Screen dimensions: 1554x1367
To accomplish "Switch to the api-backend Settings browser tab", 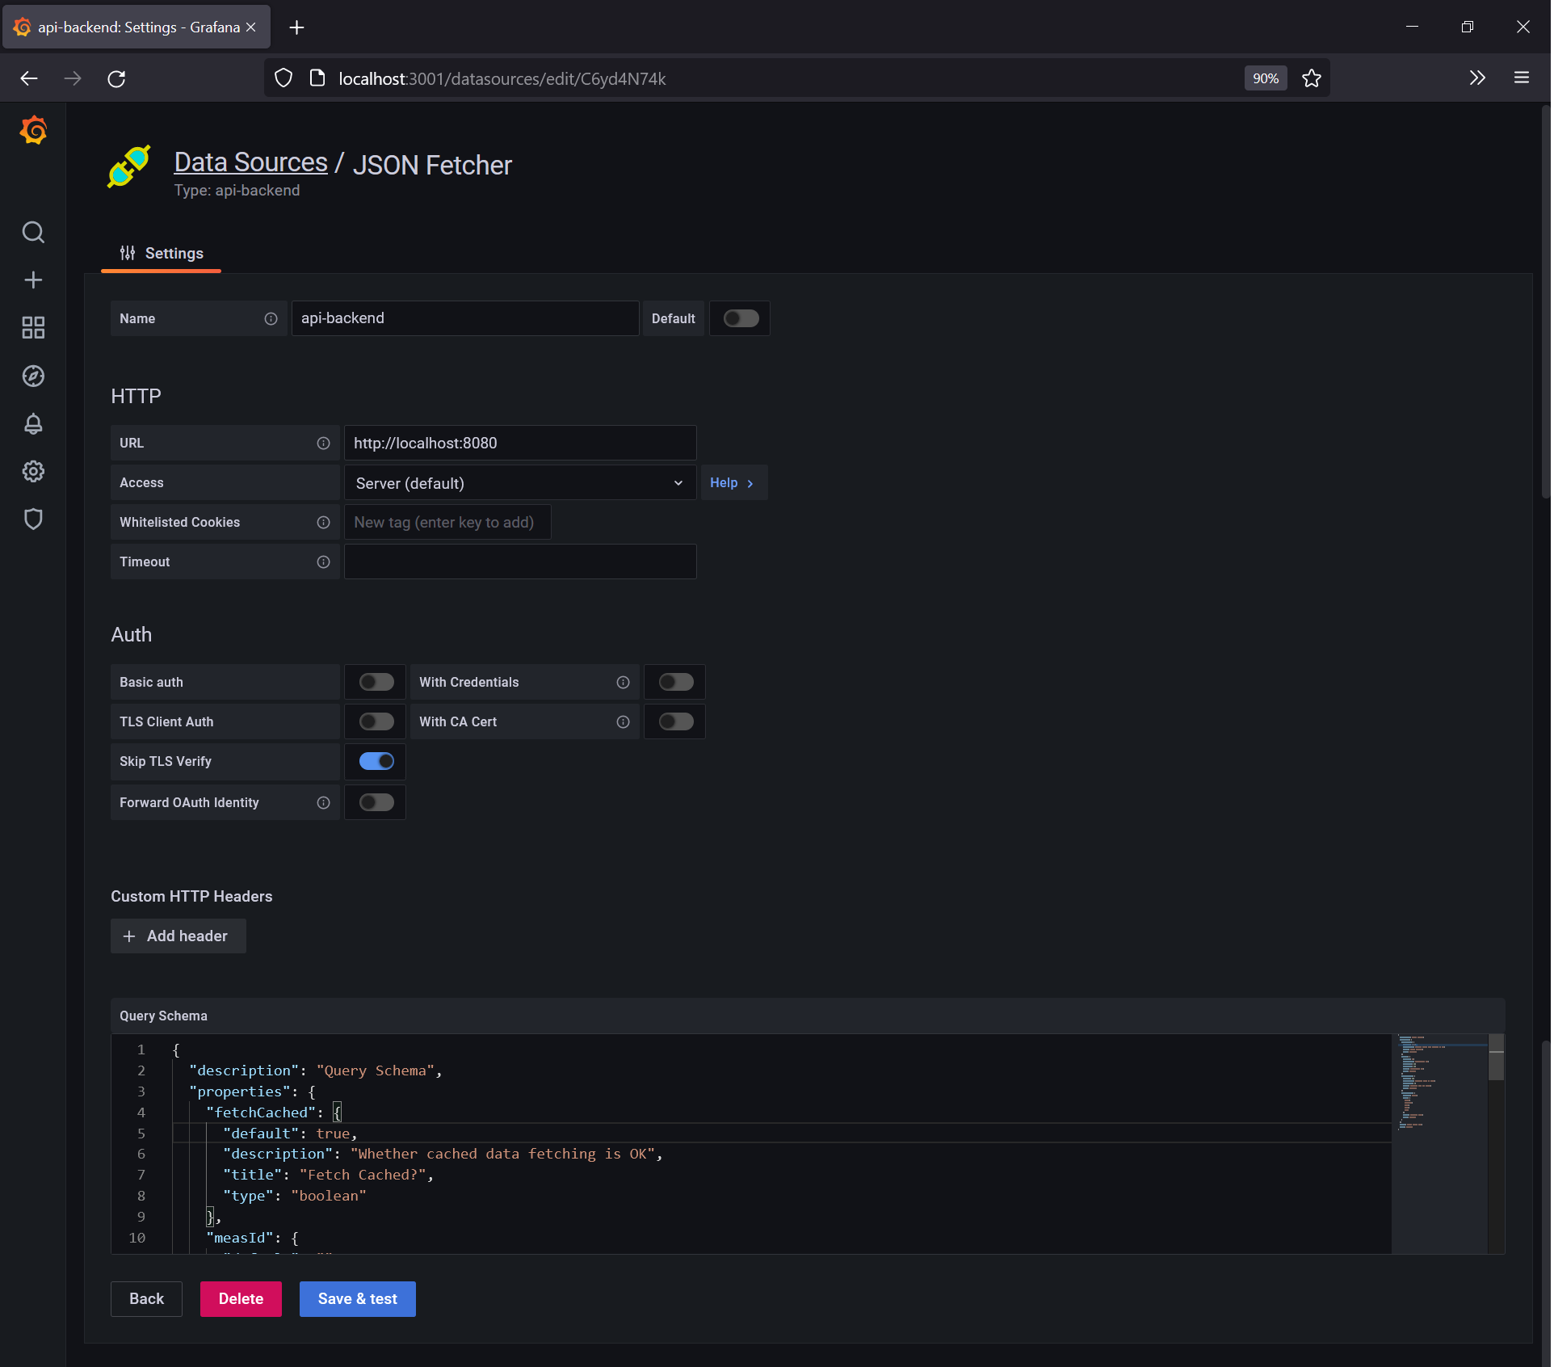I will (x=136, y=27).
